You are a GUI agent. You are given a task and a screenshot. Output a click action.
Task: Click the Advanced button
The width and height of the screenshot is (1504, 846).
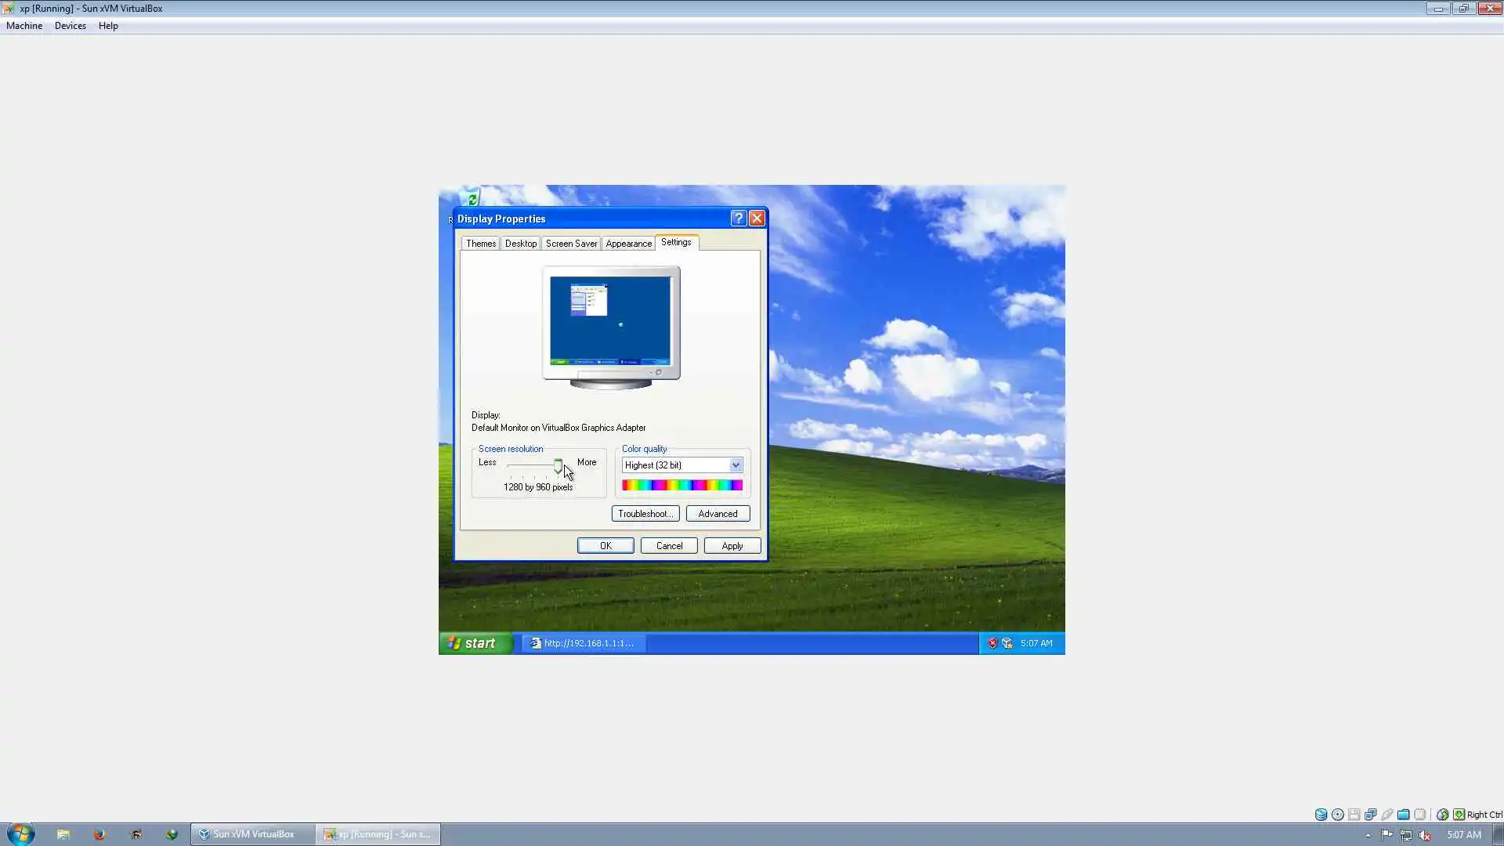[718, 514]
